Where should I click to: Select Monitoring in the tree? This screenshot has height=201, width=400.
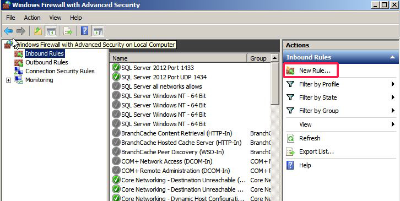(x=39, y=80)
